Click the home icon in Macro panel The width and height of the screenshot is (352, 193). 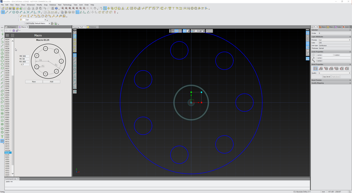(x=14, y=30)
